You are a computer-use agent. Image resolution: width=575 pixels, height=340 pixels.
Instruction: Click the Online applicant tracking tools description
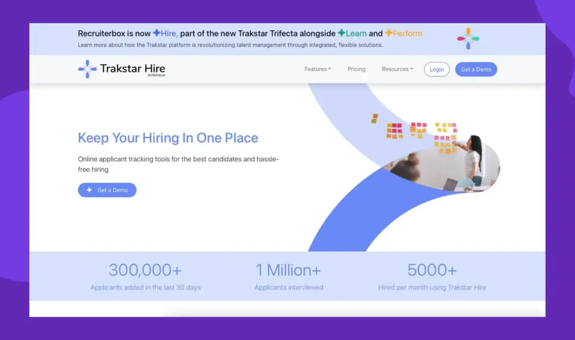pyautogui.click(x=178, y=164)
